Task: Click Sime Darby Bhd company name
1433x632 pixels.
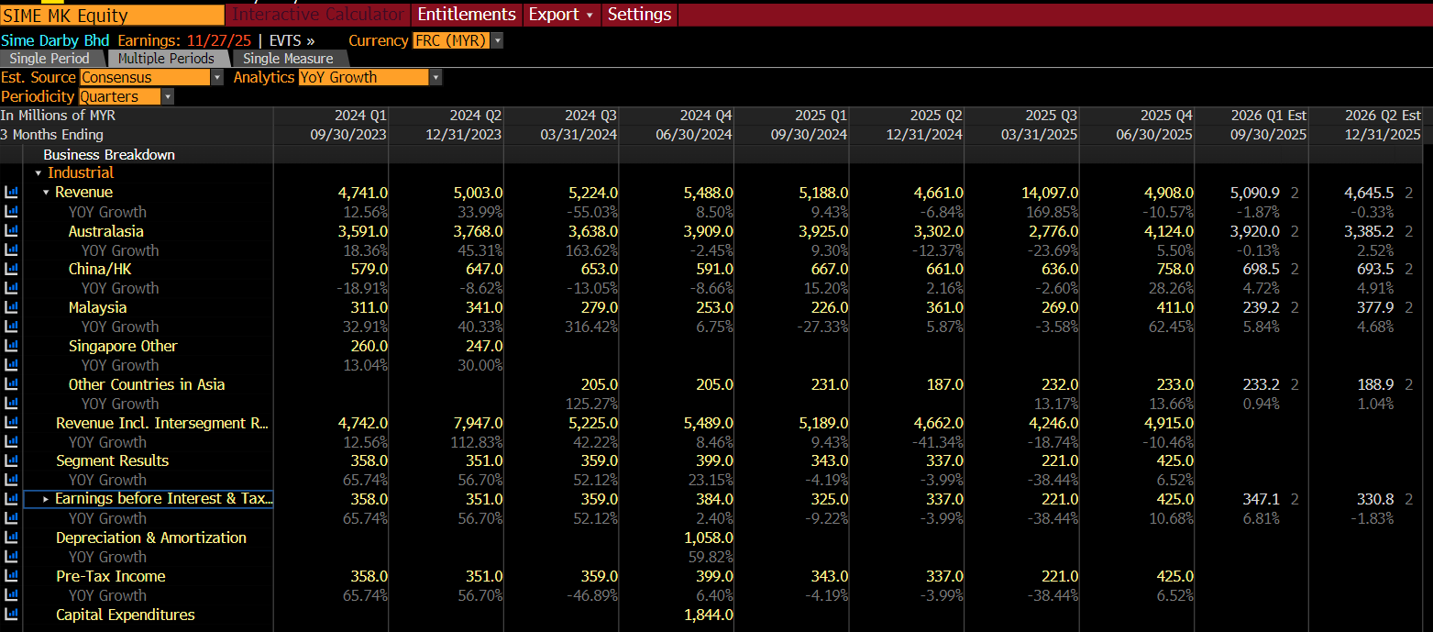Action: 55,40
